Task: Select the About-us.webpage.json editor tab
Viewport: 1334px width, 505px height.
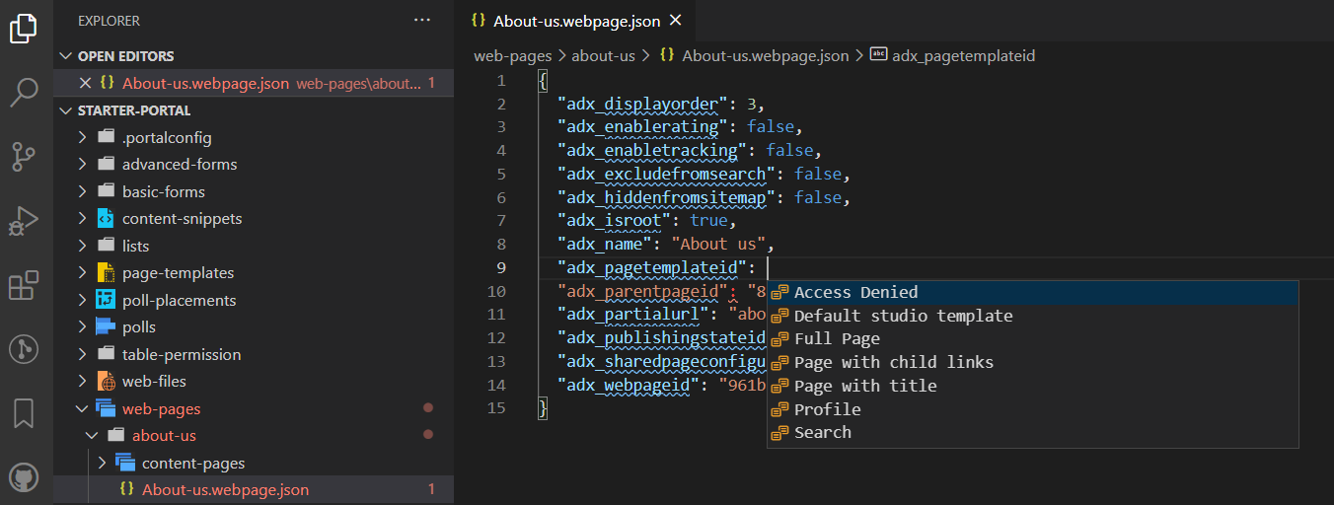Action: tap(564, 21)
